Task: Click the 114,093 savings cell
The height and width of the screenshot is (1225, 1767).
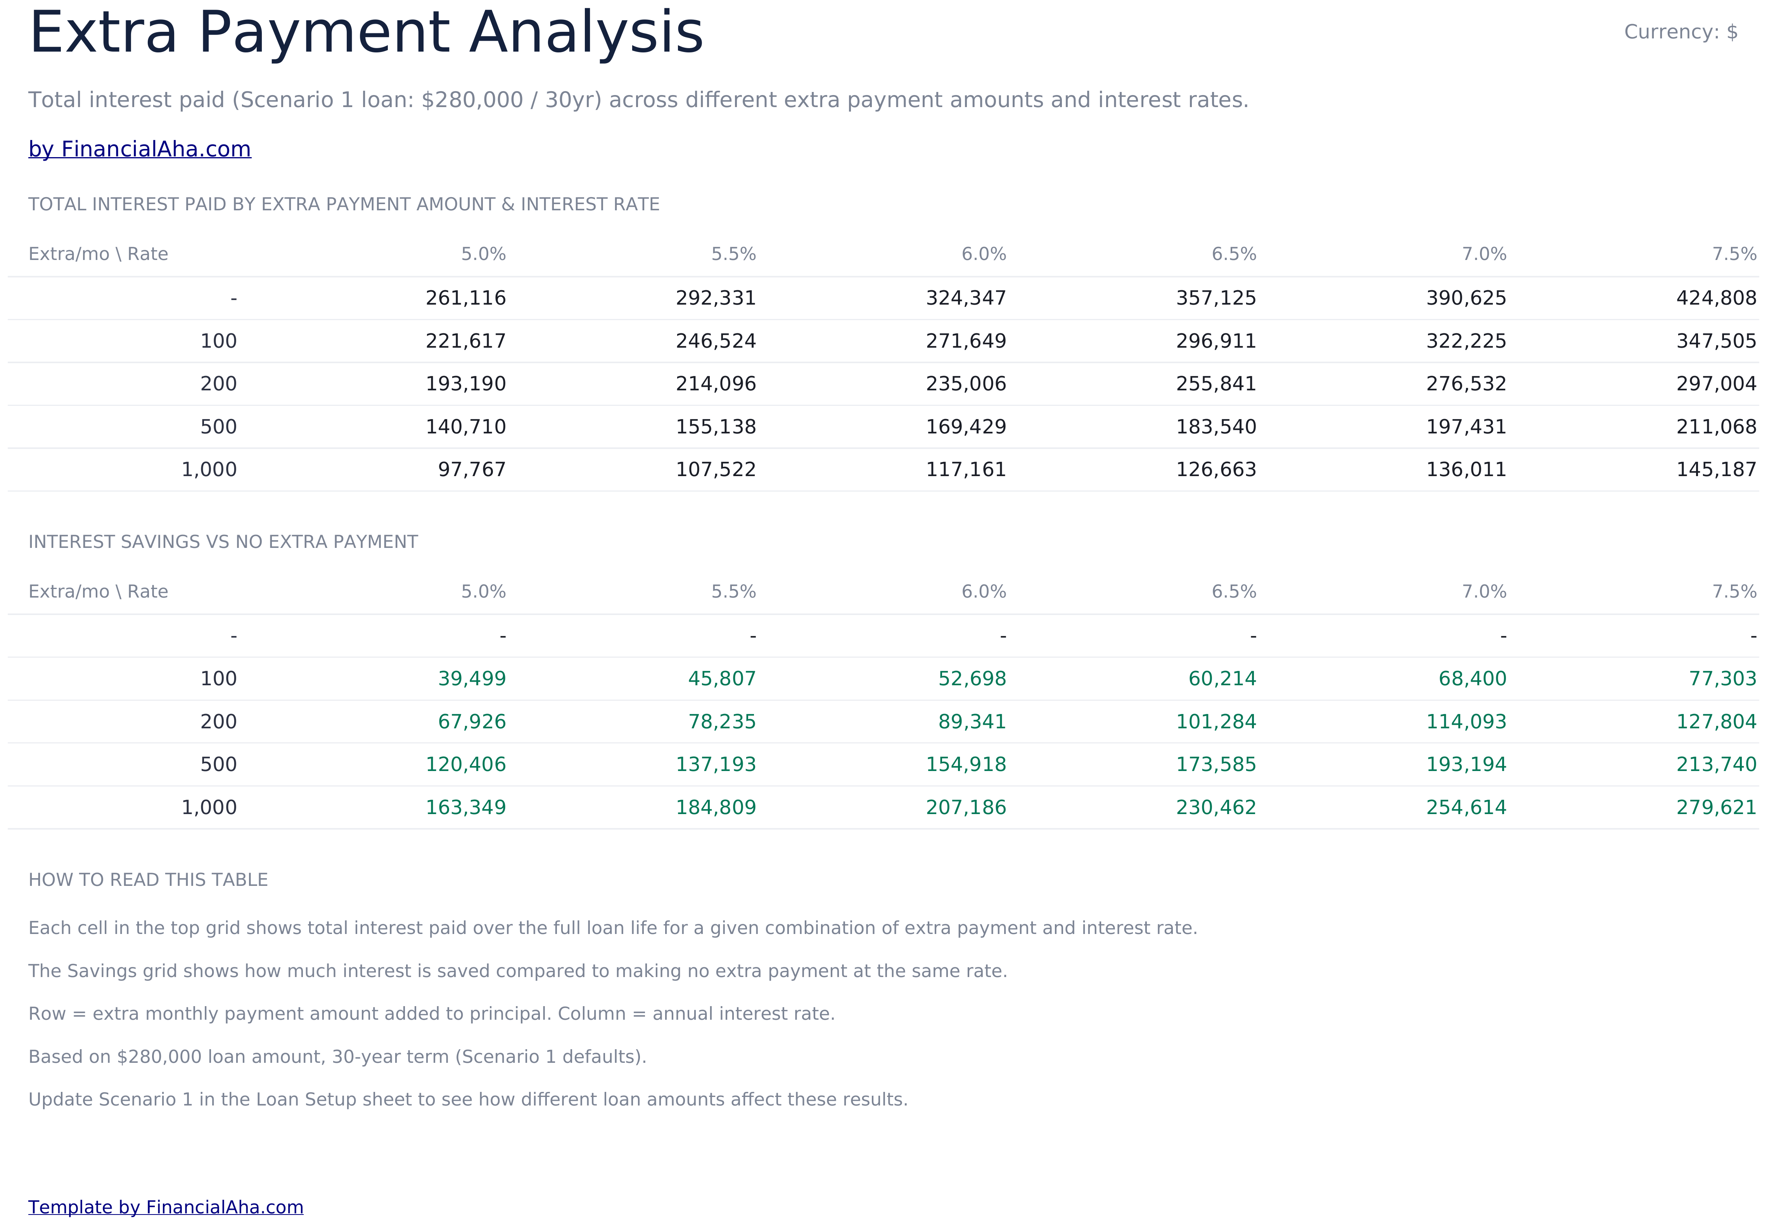Action: pyautogui.click(x=1466, y=721)
